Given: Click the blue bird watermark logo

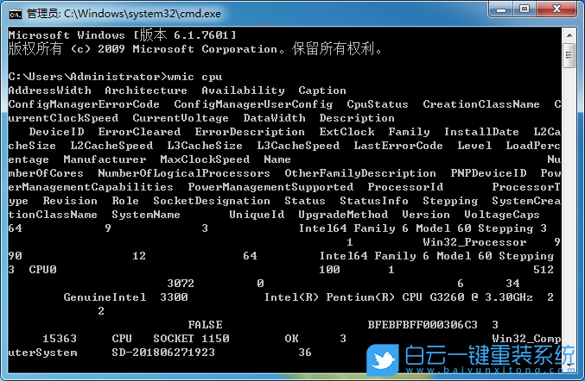Looking at the screenshot, I should (x=383, y=355).
